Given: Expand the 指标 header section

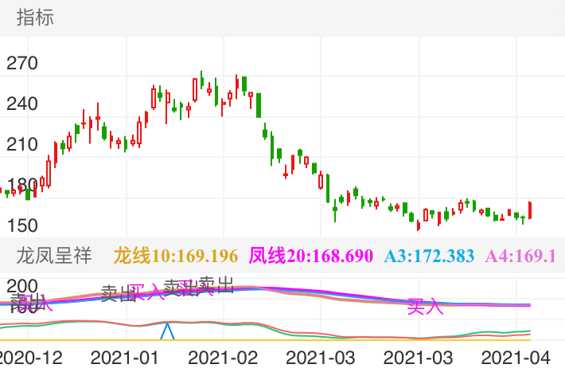Looking at the screenshot, I should 35,18.
